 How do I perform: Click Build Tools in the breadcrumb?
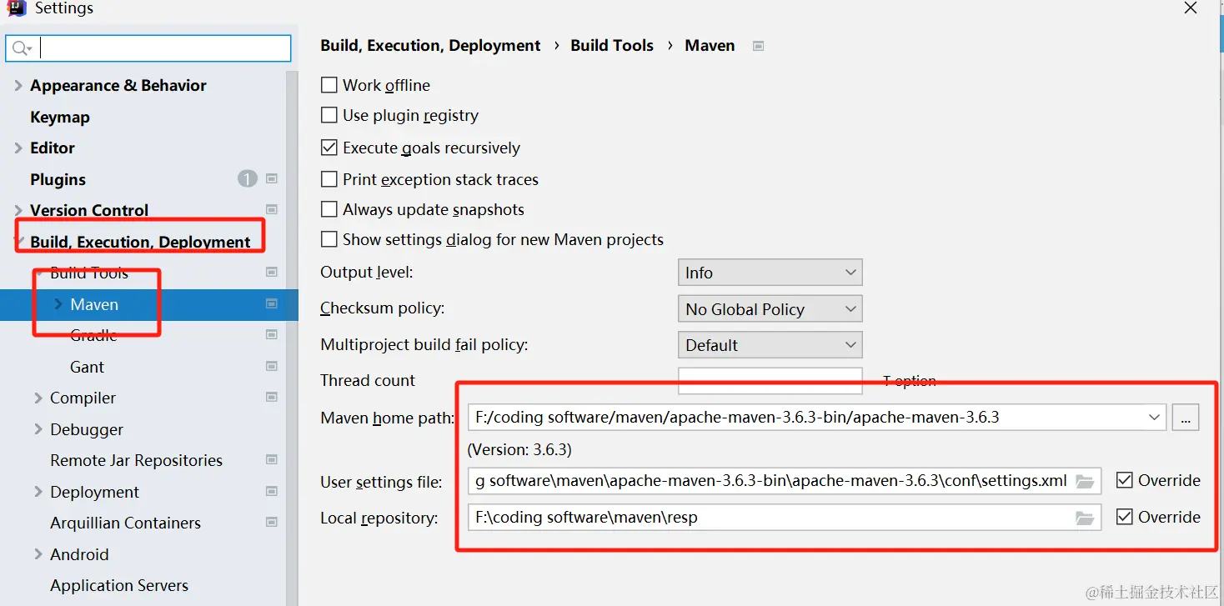612,46
